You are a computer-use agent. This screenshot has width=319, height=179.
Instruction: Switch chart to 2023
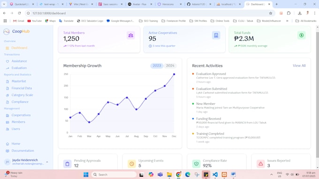[x=157, y=66]
